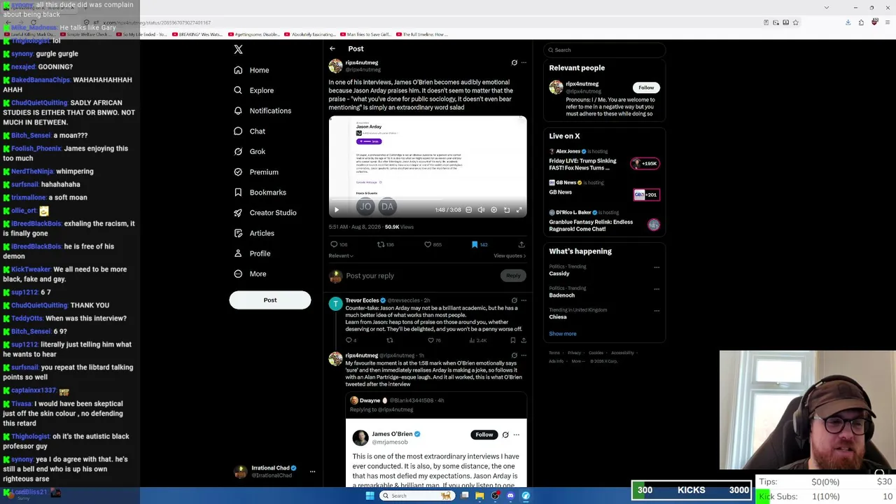Repost Trevor Eccles reply
896x504 pixels.
coord(390,340)
